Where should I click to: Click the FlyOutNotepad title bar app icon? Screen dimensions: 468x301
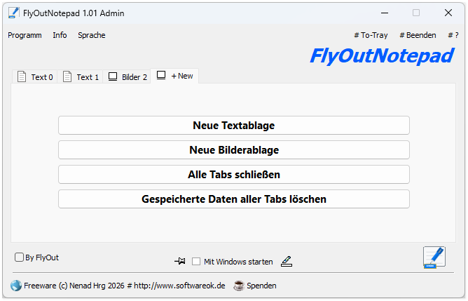click(x=14, y=13)
